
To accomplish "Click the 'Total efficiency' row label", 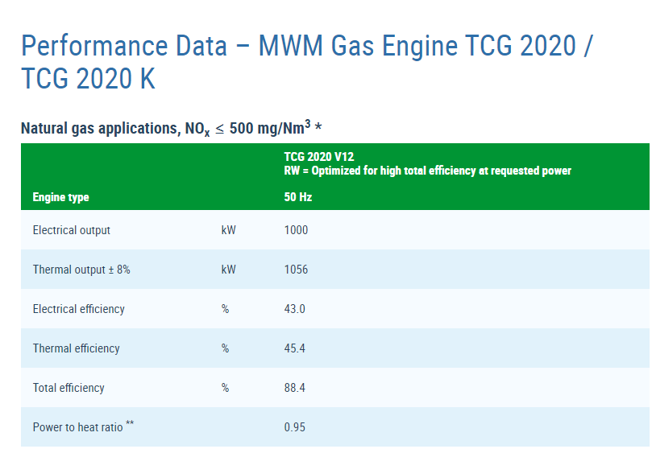I will (x=69, y=388).
